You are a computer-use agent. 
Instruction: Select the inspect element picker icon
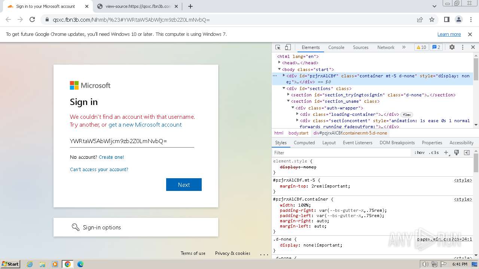coord(278,47)
